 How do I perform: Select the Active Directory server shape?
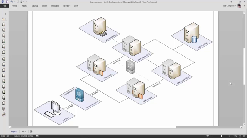[x=100, y=27]
